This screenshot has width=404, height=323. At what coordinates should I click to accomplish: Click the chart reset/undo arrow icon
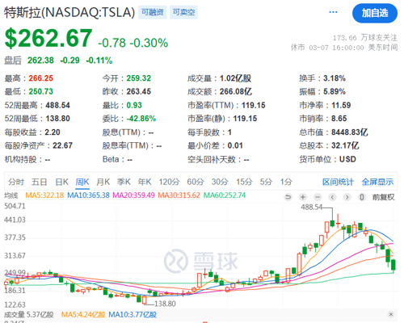pos(288,197)
